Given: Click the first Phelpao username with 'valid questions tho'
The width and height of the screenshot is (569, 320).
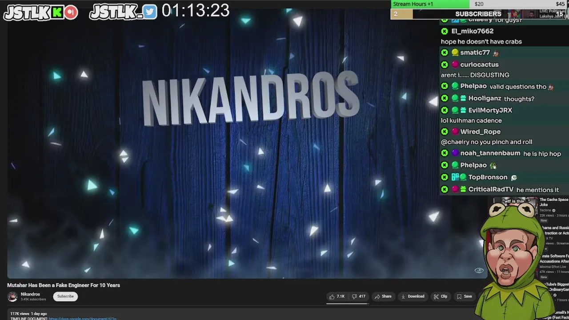Looking at the screenshot, I should tap(473, 86).
